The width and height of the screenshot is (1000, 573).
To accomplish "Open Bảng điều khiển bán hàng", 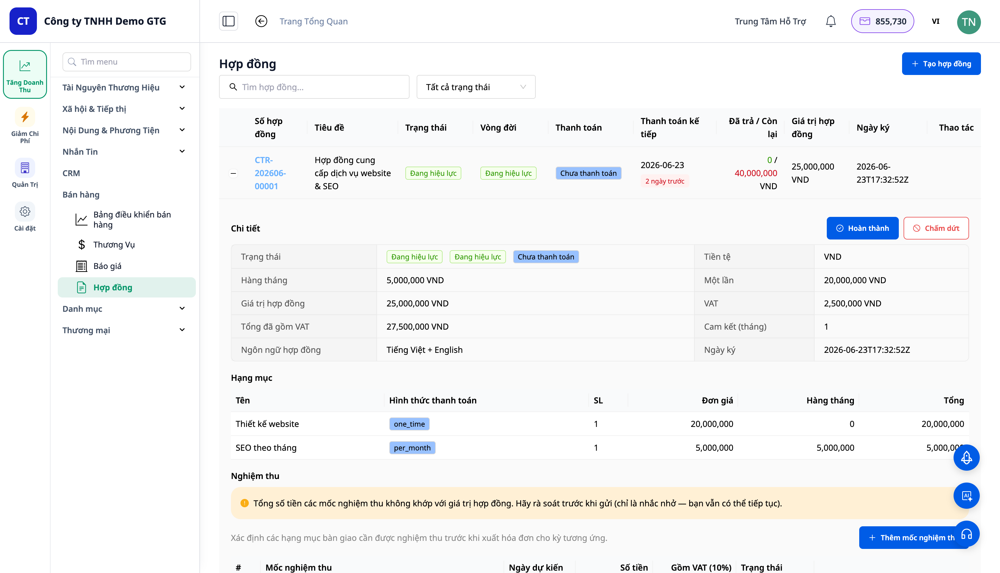I will coord(127,220).
